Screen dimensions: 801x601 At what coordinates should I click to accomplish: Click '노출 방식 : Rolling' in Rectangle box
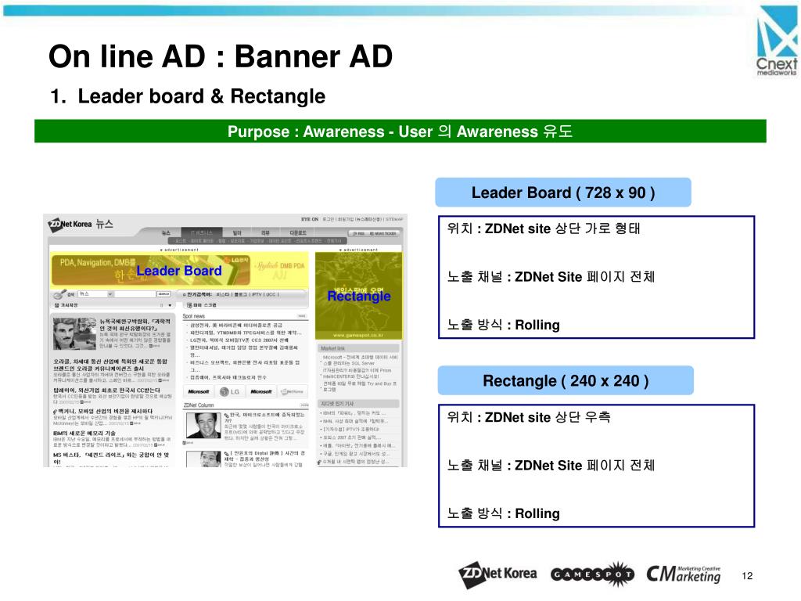click(503, 513)
